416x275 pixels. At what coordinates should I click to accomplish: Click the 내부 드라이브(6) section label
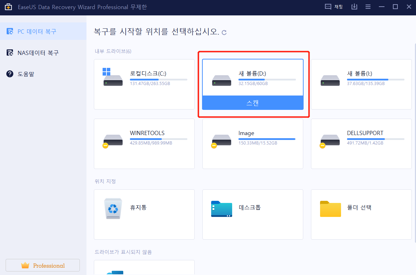[x=113, y=51]
